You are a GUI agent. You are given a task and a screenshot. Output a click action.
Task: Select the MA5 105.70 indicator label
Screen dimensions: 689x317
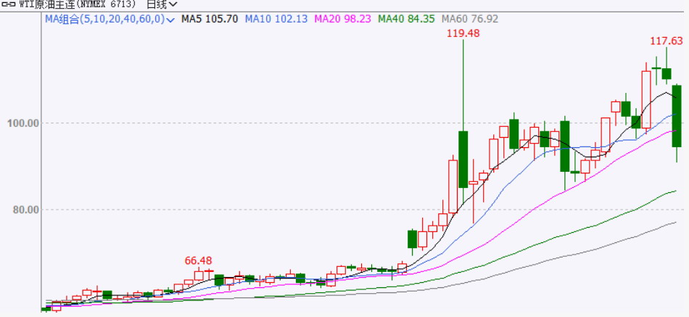210,20
